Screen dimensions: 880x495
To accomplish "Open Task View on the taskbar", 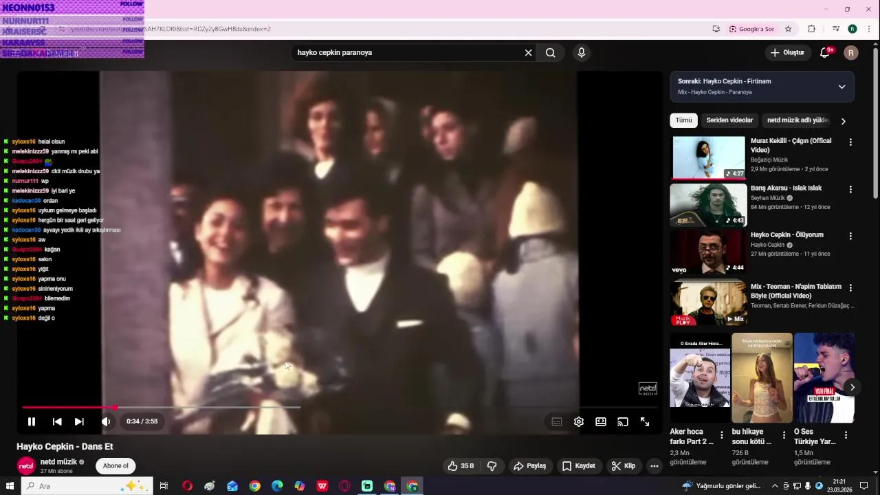I will pyautogui.click(x=164, y=486).
